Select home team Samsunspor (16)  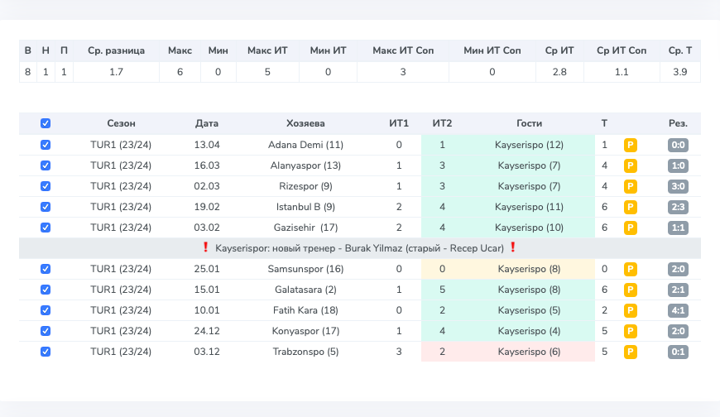tap(306, 269)
